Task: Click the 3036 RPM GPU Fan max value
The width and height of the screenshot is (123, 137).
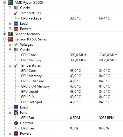Action: tap(107, 118)
